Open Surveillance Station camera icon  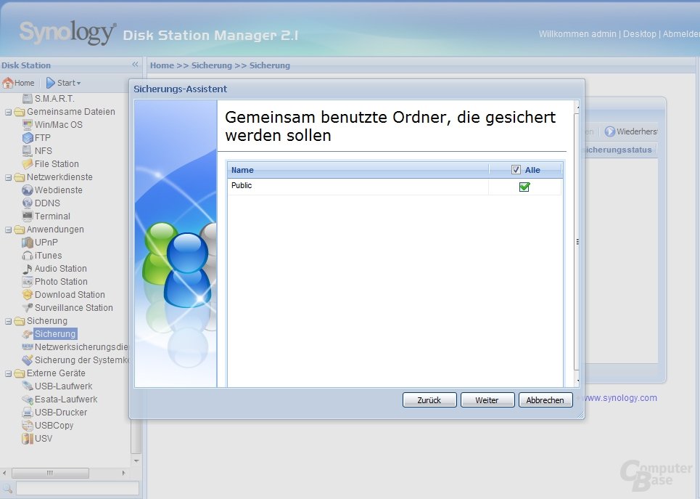tap(28, 308)
